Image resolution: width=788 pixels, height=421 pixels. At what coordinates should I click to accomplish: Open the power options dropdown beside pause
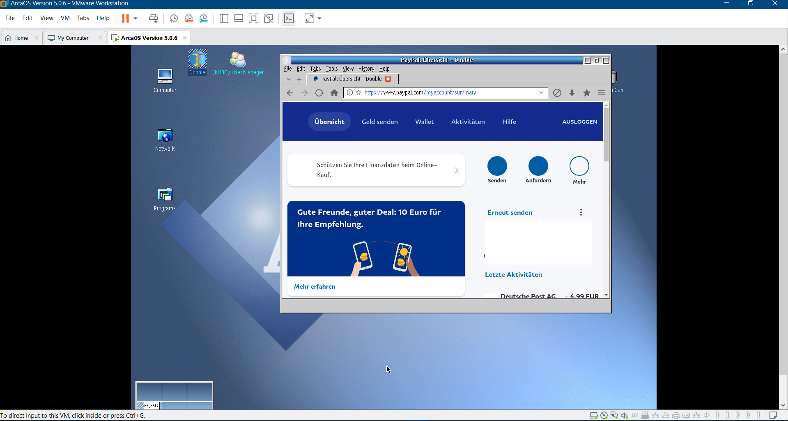click(x=135, y=18)
